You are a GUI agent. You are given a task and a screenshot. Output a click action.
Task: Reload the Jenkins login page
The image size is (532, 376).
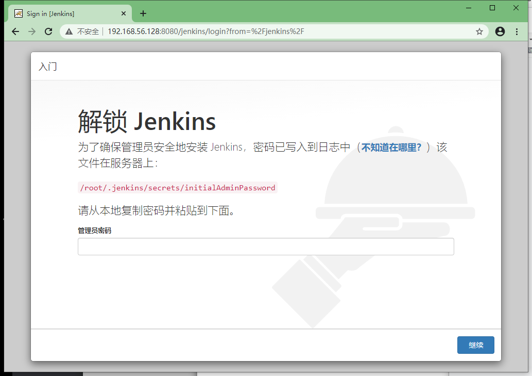click(48, 31)
